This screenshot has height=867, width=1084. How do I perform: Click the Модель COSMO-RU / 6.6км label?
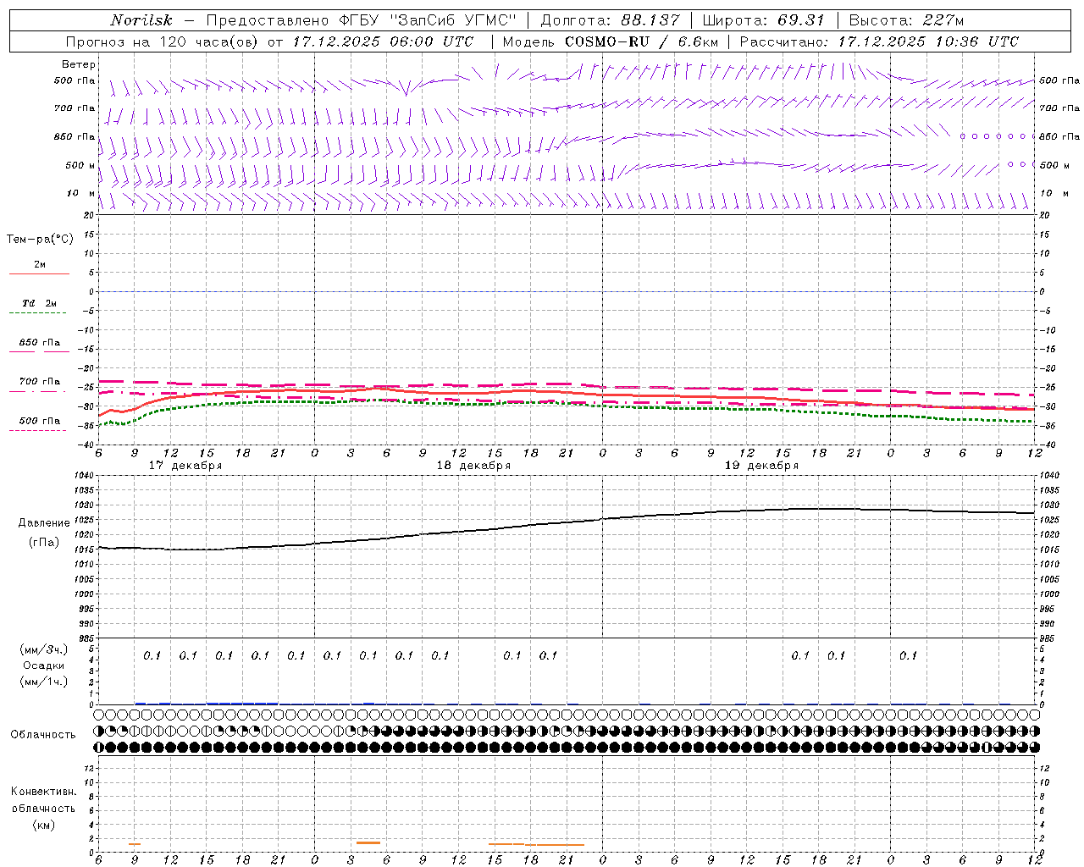611,41
